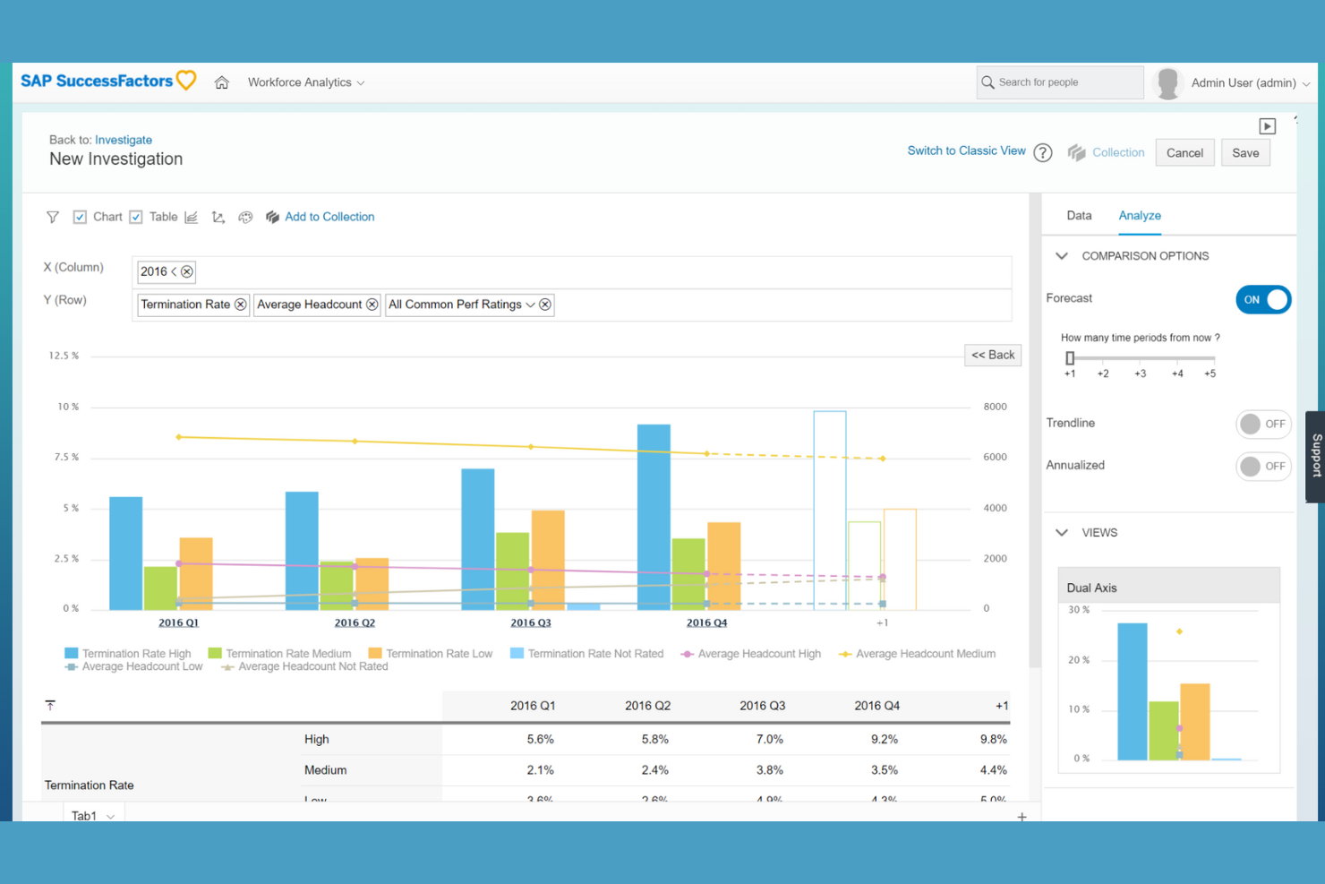Uncheck the Table checkbox
This screenshot has height=884, width=1325.
pos(136,218)
